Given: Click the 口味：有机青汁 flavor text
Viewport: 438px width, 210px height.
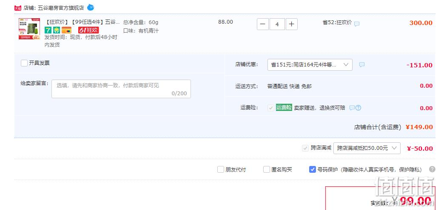Looking at the screenshot, I should (141, 31).
